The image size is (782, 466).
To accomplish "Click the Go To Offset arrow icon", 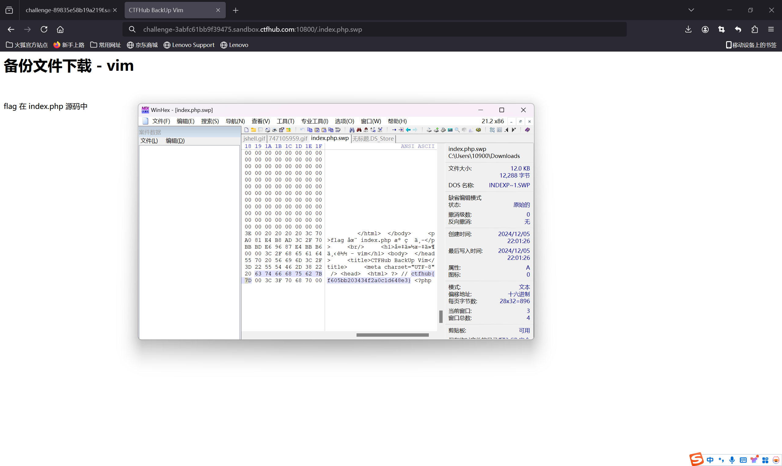I will coord(394,130).
